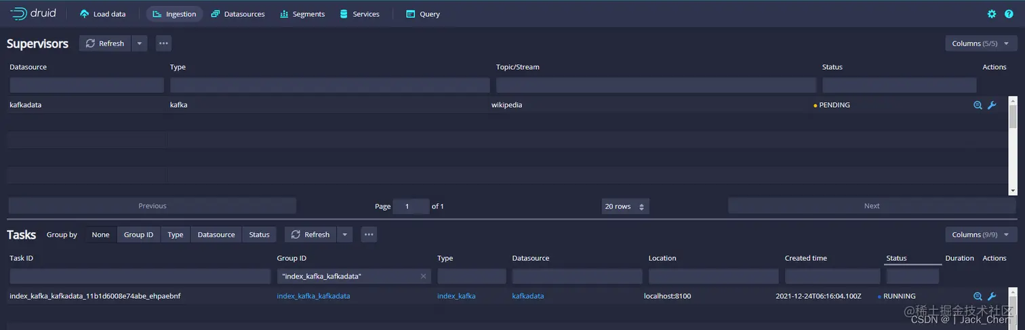
Task: Open Tasks Columns (9/9) dropdown
Action: [x=981, y=234]
